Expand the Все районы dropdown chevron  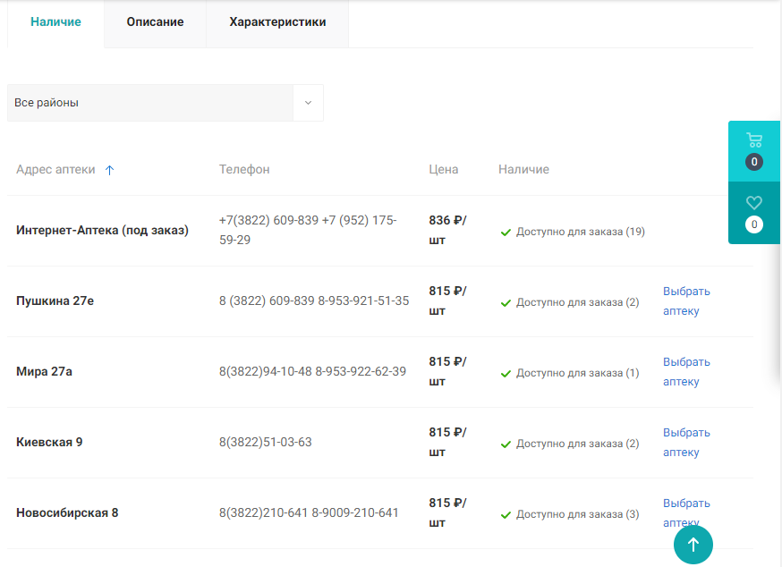[308, 103]
